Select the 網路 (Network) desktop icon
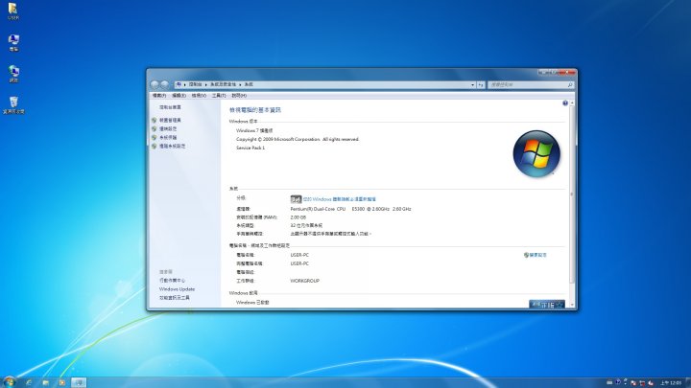The width and height of the screenshot is (691, 388). click(x=13, y=74)
